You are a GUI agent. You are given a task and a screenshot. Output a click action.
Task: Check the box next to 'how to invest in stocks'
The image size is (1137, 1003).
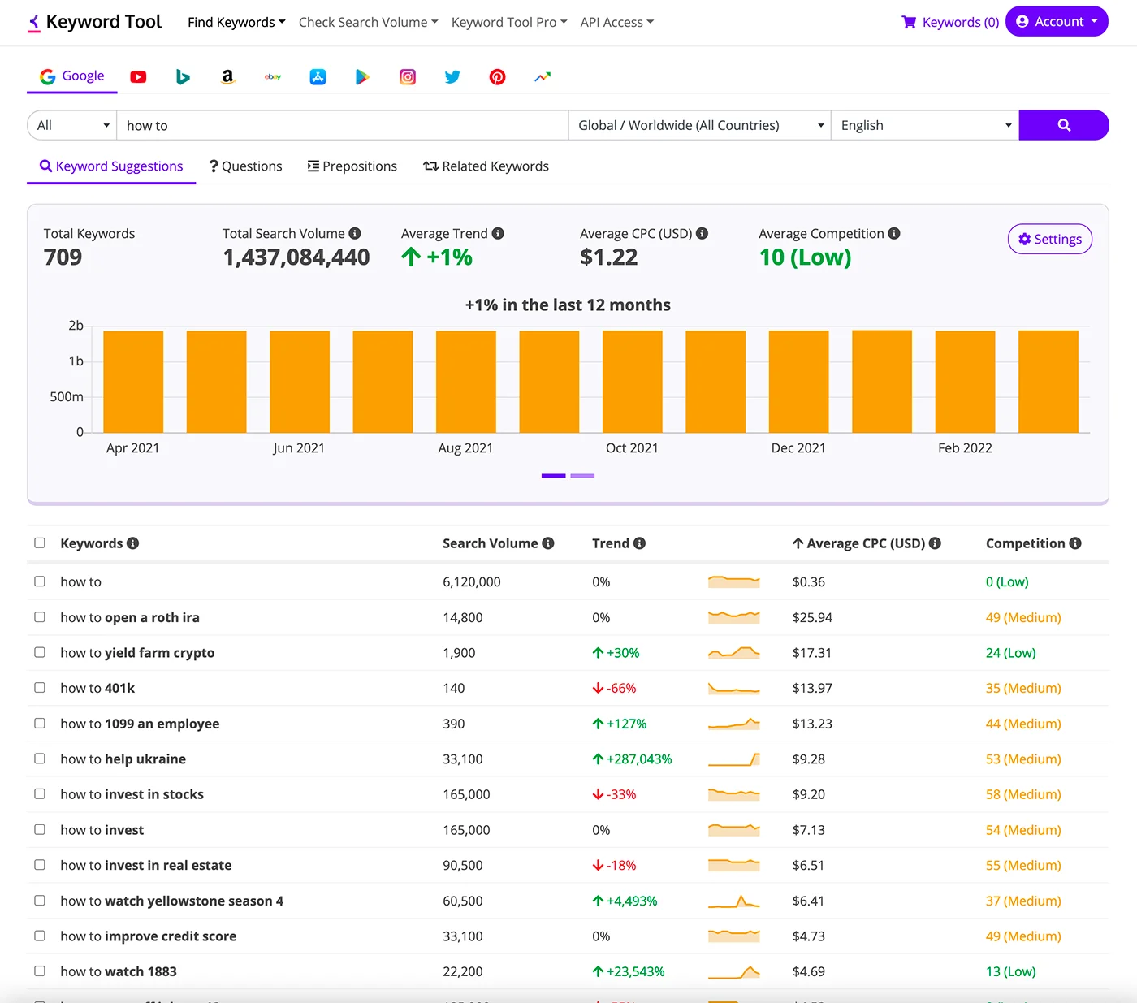click(x=40, y=793)
